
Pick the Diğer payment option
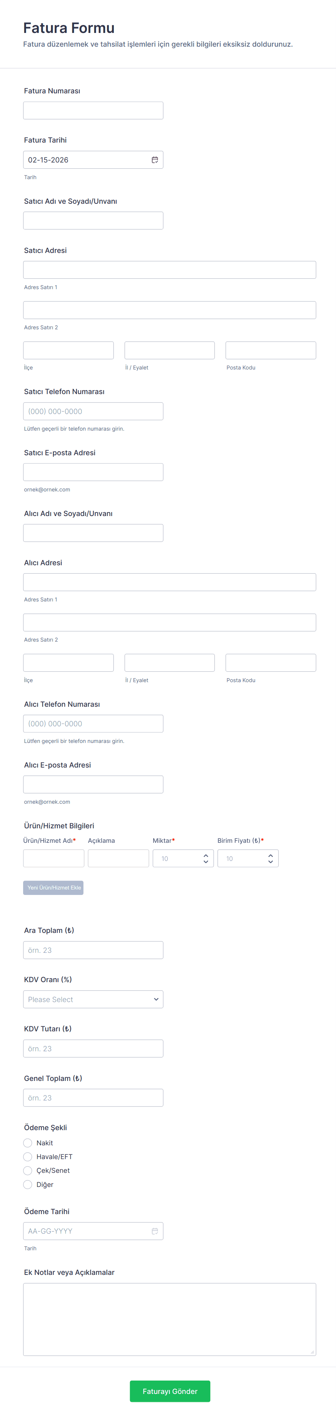coord(28,1184)
